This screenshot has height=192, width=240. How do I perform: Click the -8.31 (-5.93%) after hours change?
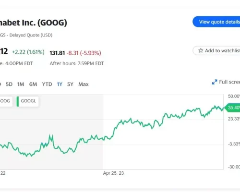(84, 53)
